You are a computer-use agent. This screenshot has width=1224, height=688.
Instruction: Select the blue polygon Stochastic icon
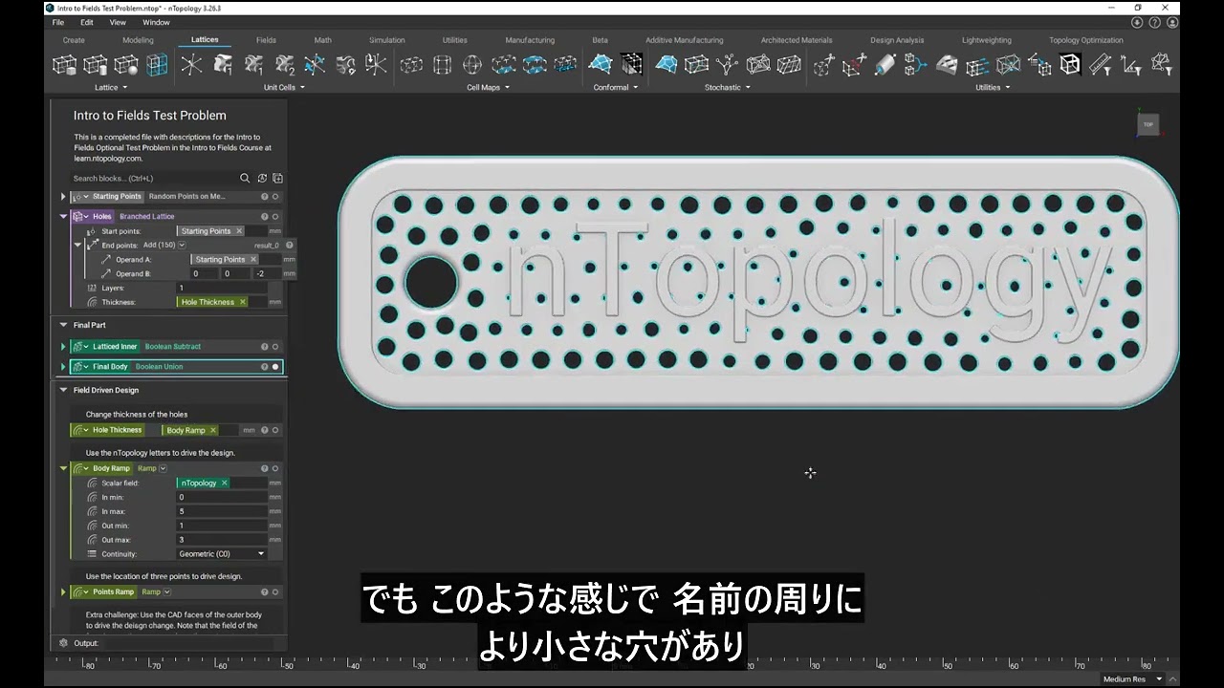coord(667,64)
